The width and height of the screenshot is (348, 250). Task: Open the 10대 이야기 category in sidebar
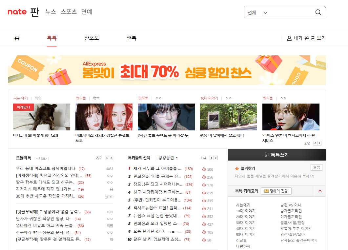[x=246, y=211]
